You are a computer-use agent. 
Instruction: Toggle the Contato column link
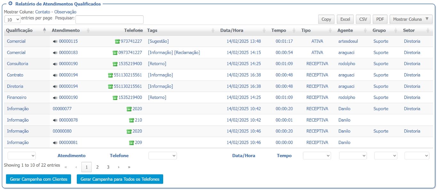pyautogui.click(x=43, y=12)
